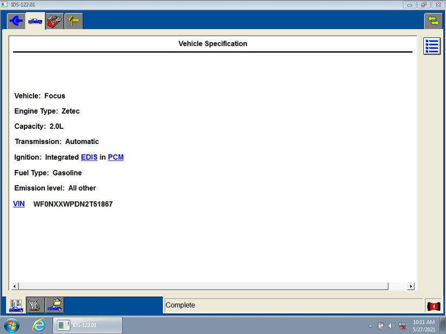
Task: Click the VIN link
Action: [18, 204]
